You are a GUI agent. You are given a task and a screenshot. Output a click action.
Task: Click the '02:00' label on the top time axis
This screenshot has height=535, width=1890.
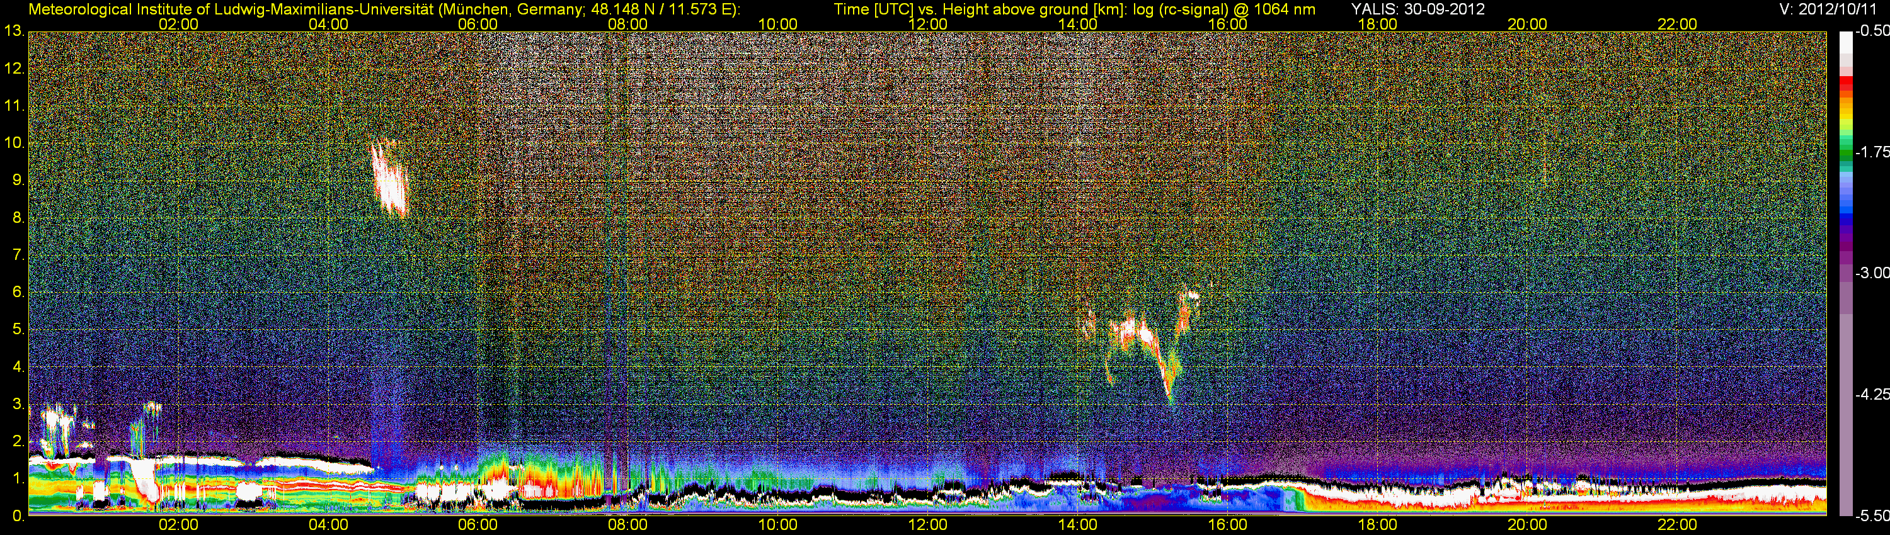point(178,24)
